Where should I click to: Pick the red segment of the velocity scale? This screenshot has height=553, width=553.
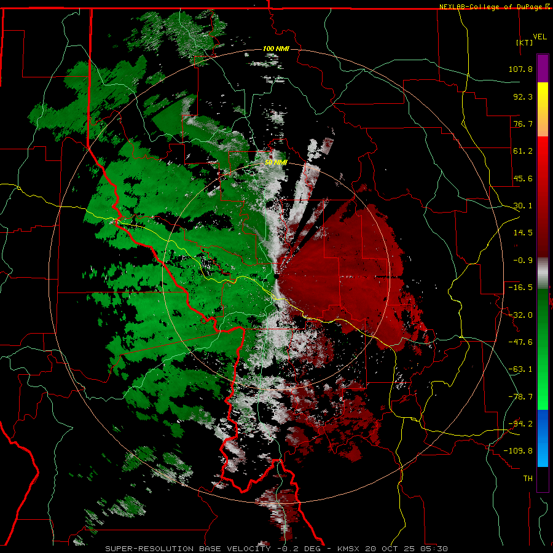coord(543,197)
